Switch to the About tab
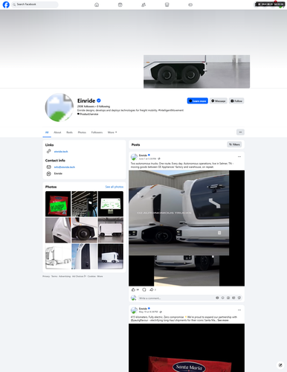 click(x=57, y=132)
